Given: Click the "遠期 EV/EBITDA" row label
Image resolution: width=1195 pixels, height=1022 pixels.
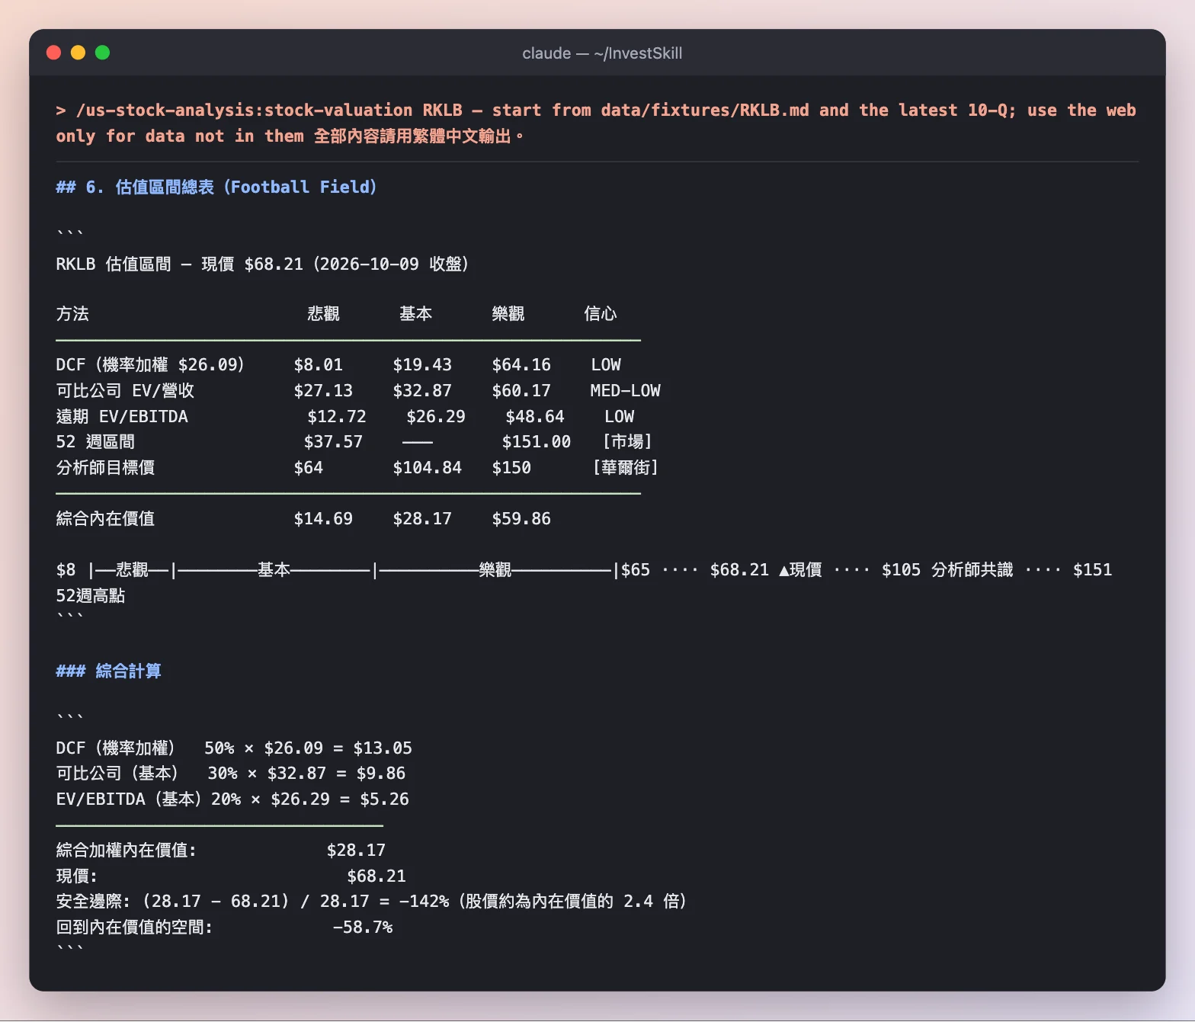Looking at the screenshot, I should click(x=122, y=417).
